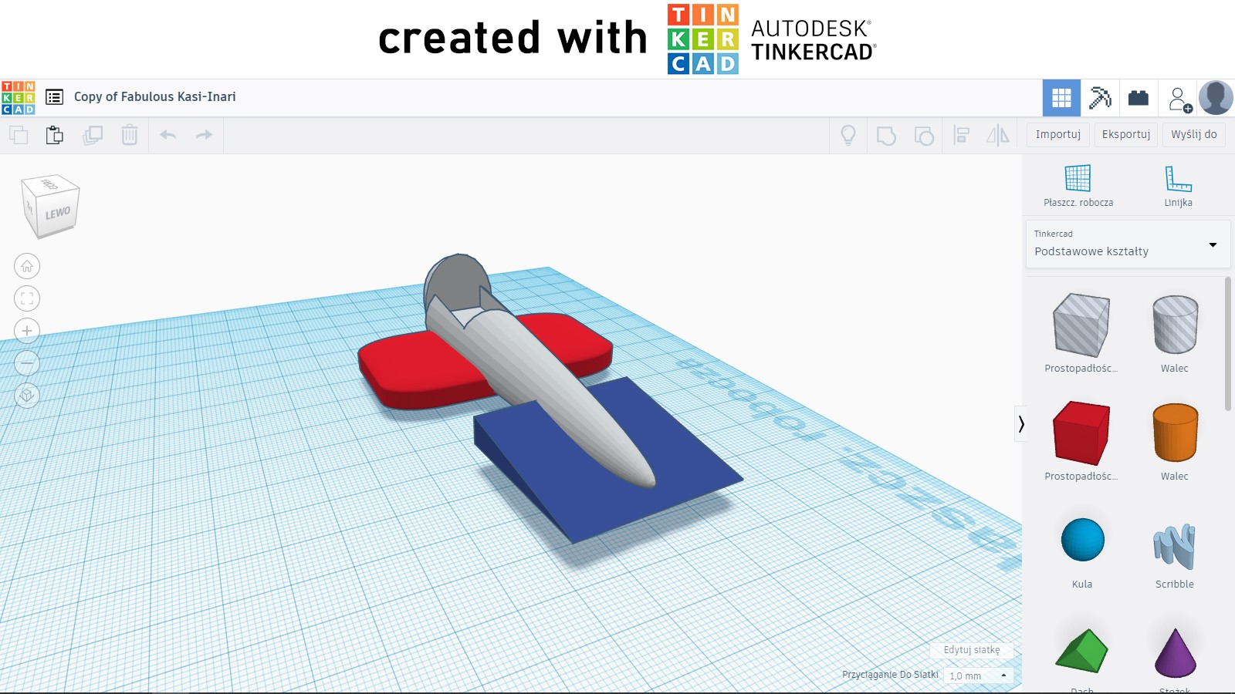Click the shapes panel scrollbar

(x=1228, y=345)
